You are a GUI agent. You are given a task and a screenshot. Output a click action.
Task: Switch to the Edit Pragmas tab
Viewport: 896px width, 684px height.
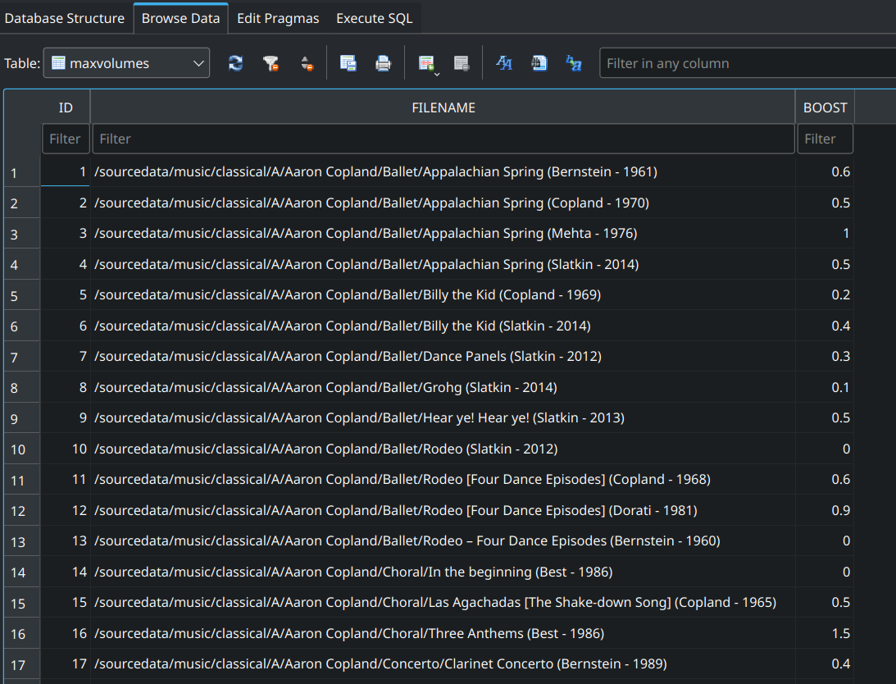pos(278,17)
